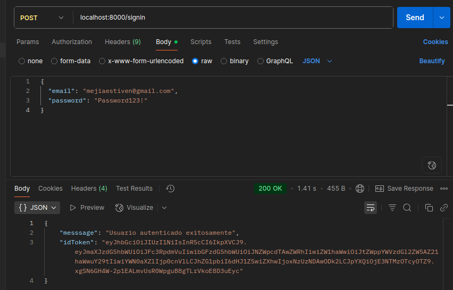Expand the Visualize options chevron
Viewport: 453px width, 290px height.
[x=164, y=208]
